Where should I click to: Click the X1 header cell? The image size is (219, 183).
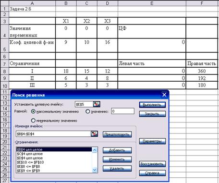[x=66, y=21]
